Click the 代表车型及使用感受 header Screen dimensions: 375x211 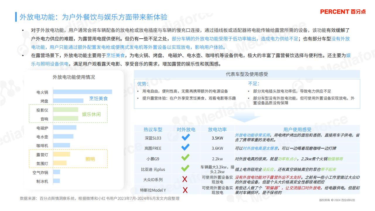point(247,74)
